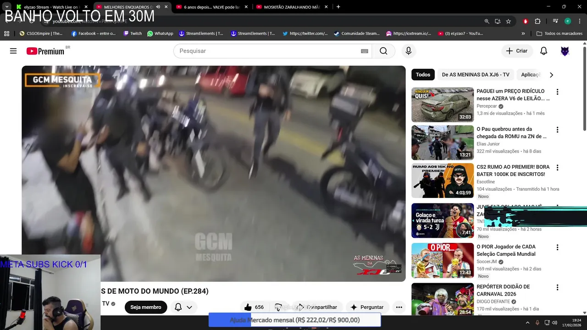Open options for PAGUEI um PREÇO RIDÍCULO video
This screenshot has height=330, width=587.
pyautogui.click(x=557, y=92)
